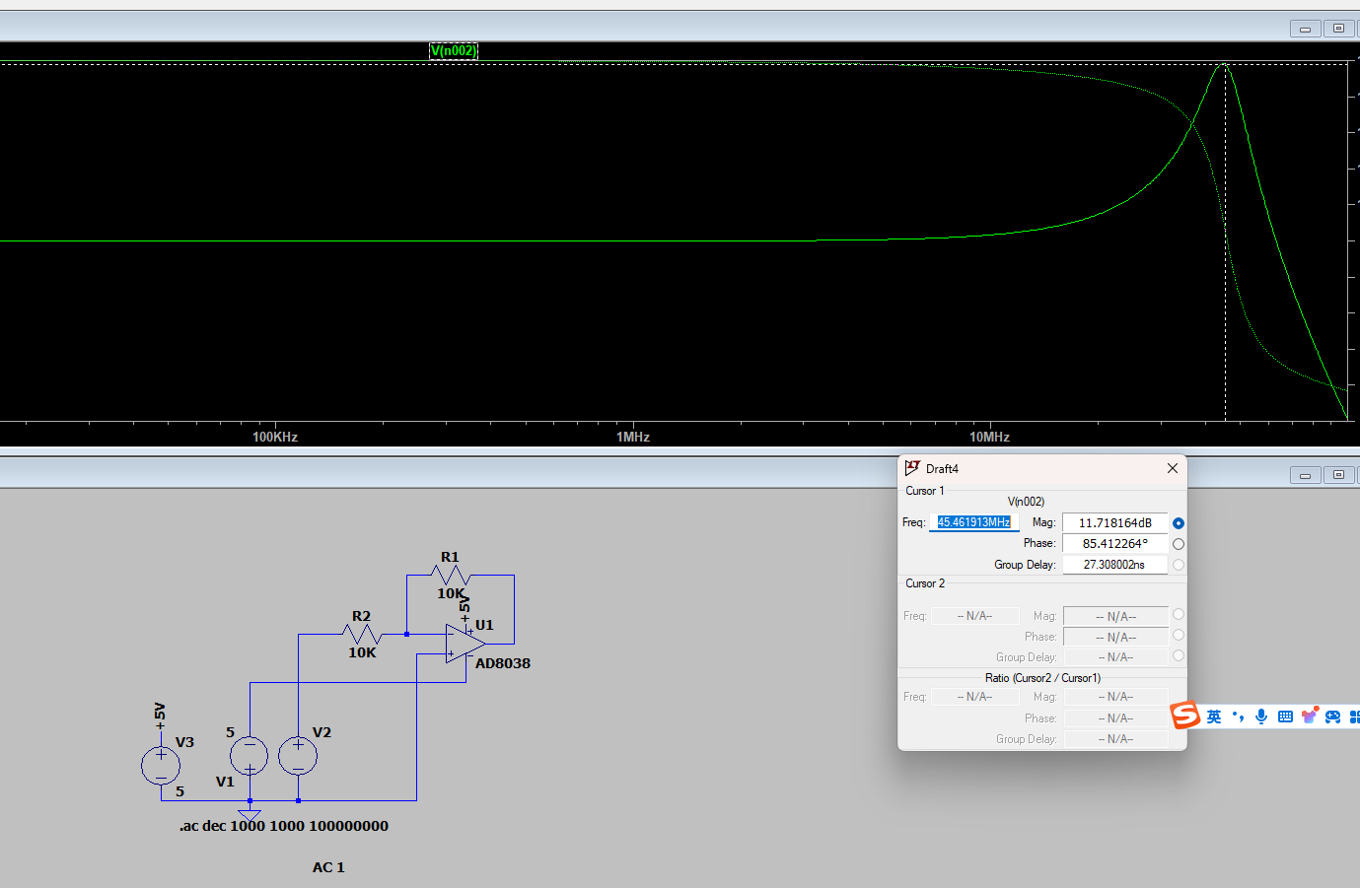Viewport: 1360px width, 888px height.
Task: Select voltage source V2
Action: [298, 756]
